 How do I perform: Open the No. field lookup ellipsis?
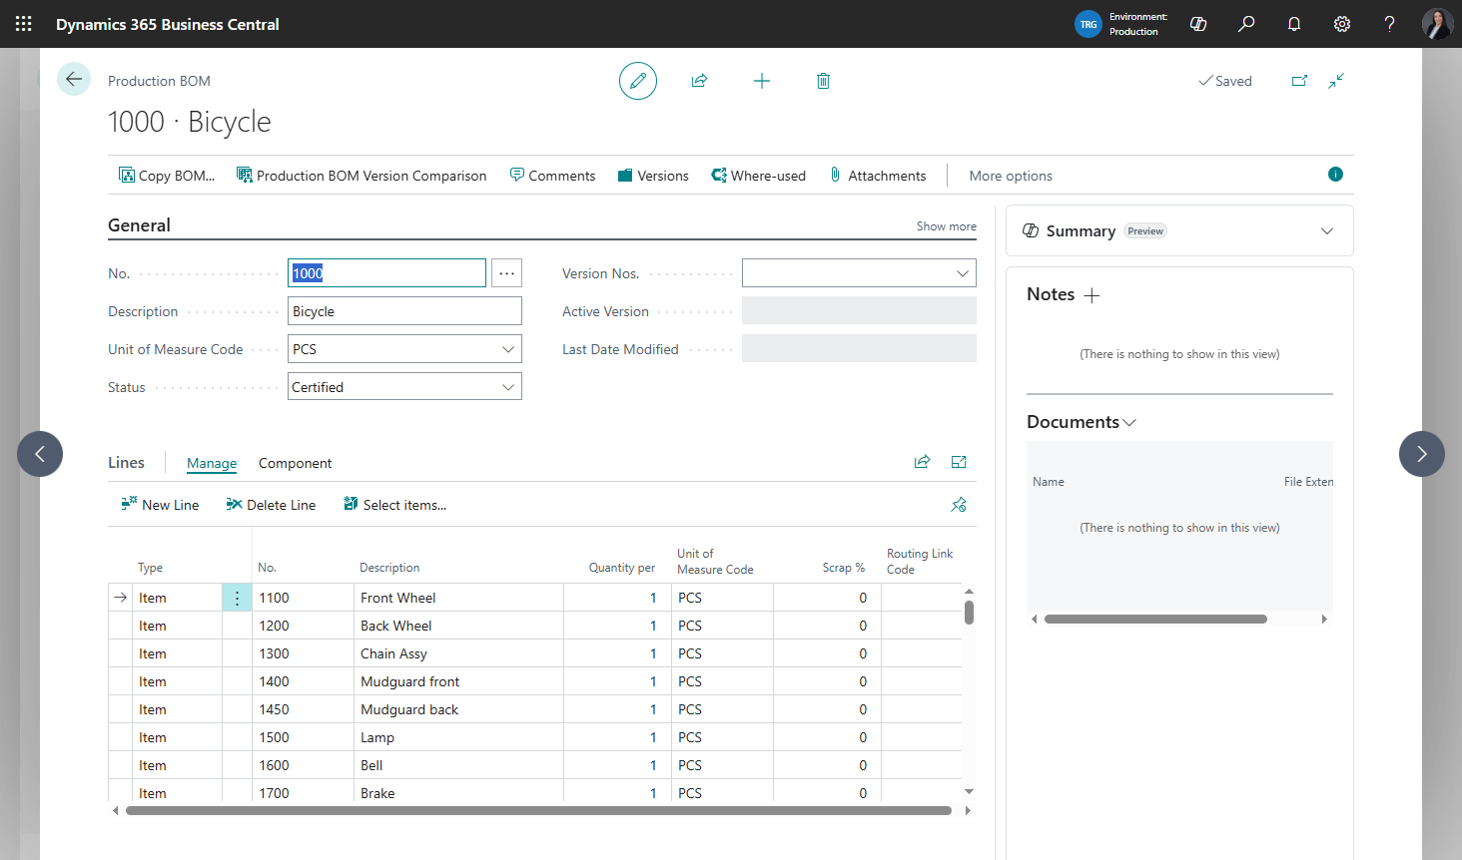(x=507, y=273)
